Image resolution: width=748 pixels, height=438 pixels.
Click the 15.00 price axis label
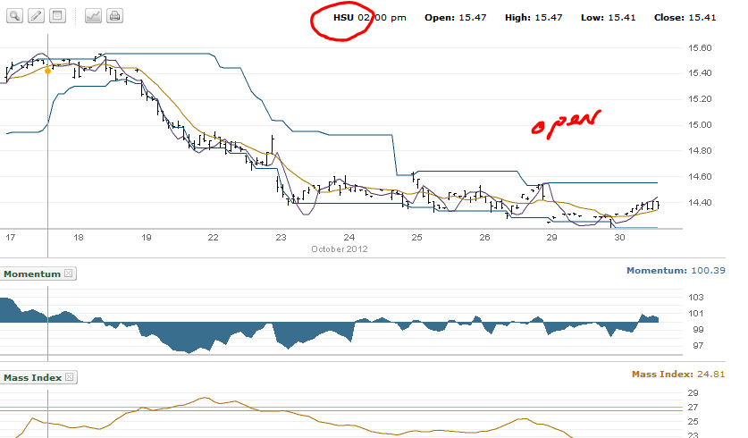[700, 125]
